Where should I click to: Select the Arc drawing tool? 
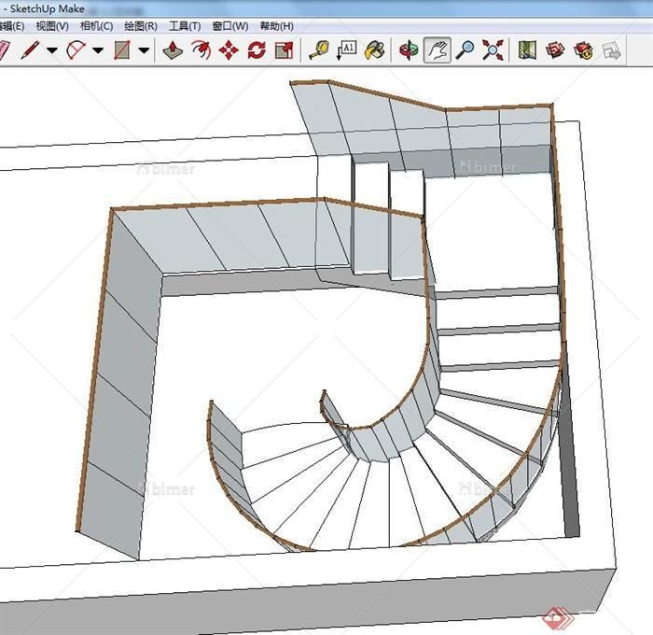coord(76,49)
